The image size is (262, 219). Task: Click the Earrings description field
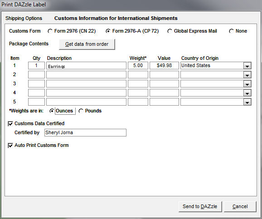point(86,66)
